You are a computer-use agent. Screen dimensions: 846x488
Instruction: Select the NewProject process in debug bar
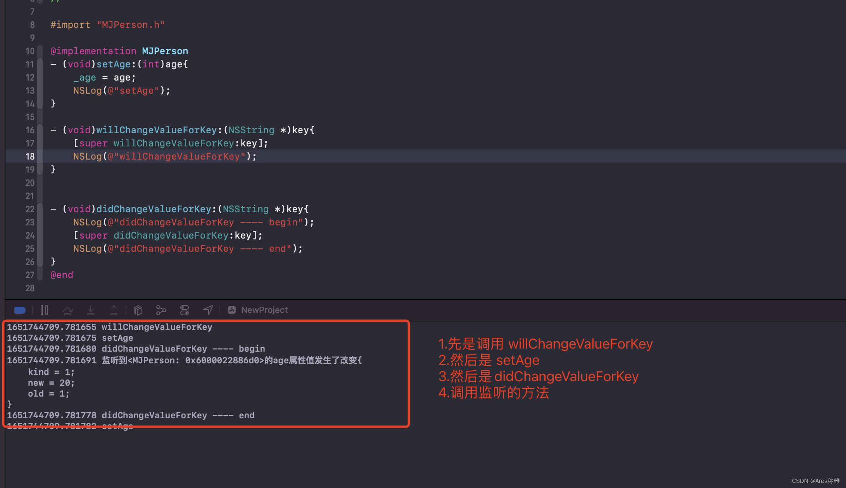click(x=264, y=310)
